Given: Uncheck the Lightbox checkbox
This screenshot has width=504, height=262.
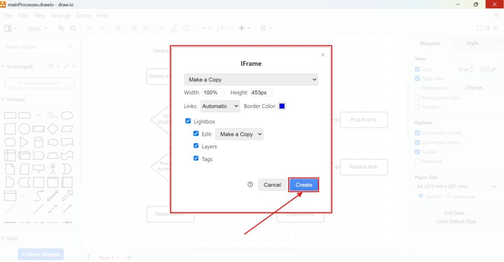Looking at the screenshot, I should pos(188,121).
